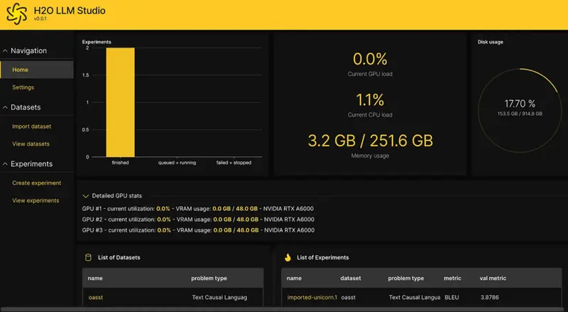Click the horizontal scrollbar at the bottom
568x312 pixels.
click(284, 309)
